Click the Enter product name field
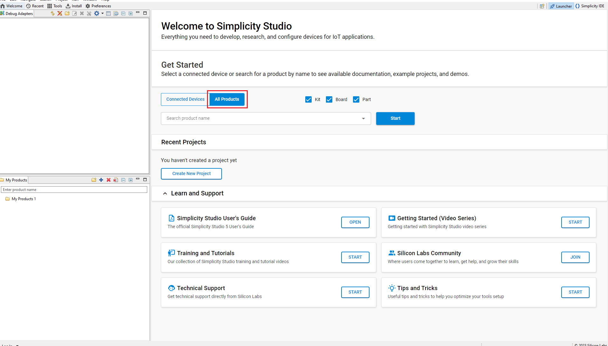The height and width of the screenshot is (346, 608). [74, 190]
